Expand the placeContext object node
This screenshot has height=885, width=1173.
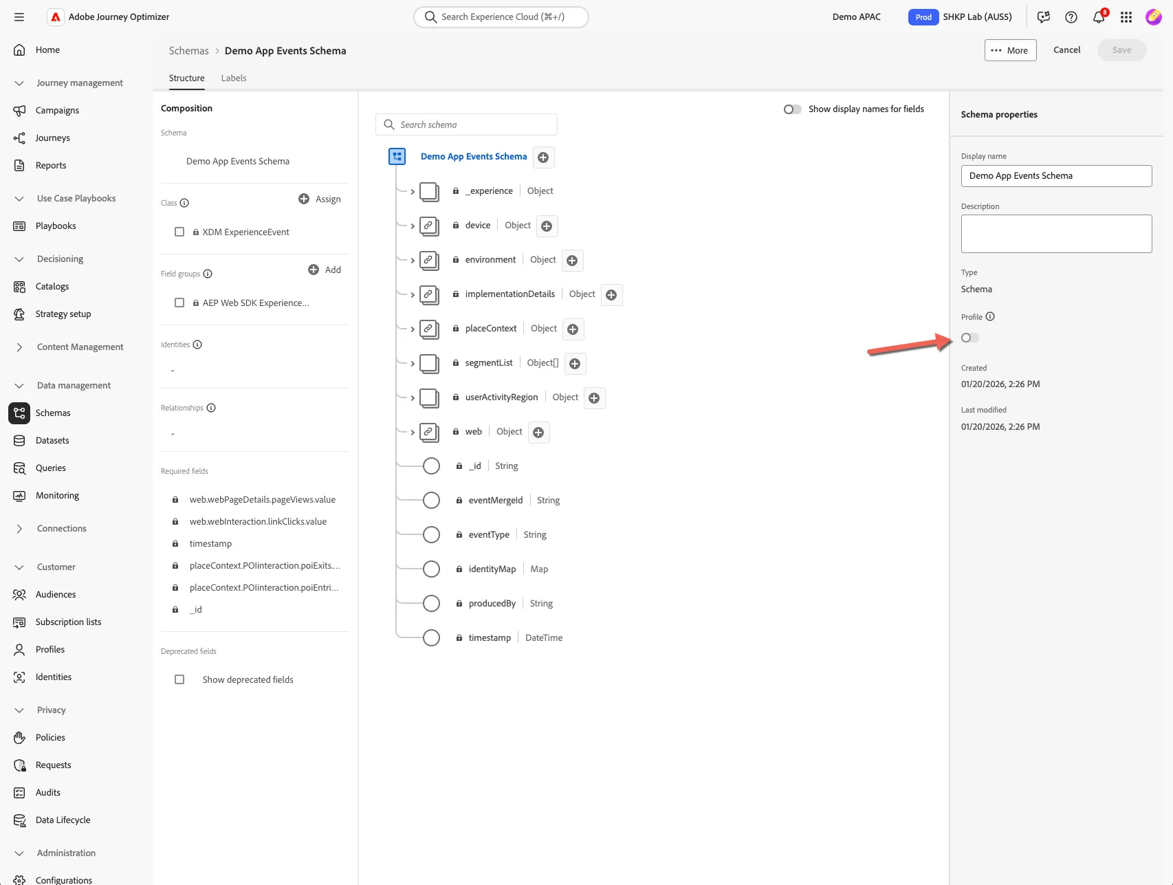(x=413, y=329)
